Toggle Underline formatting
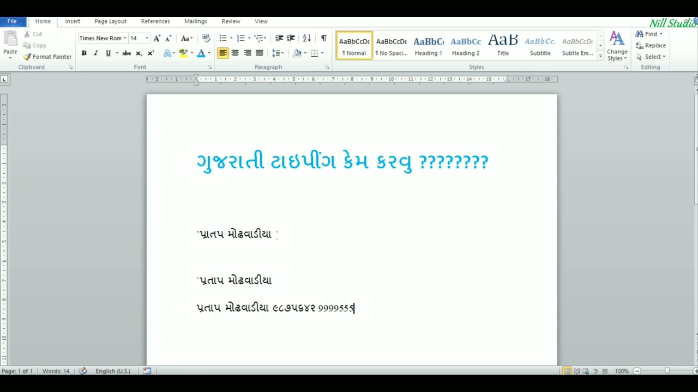Viewport: 698px width, 392px height. 108,53
